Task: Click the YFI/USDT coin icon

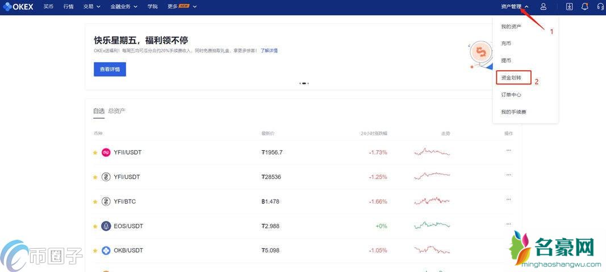Action: [x=106, y=177]
